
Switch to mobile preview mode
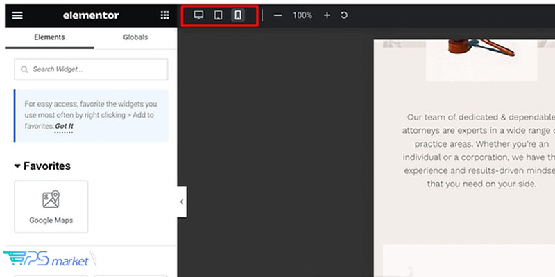click(x=238, y=15)
